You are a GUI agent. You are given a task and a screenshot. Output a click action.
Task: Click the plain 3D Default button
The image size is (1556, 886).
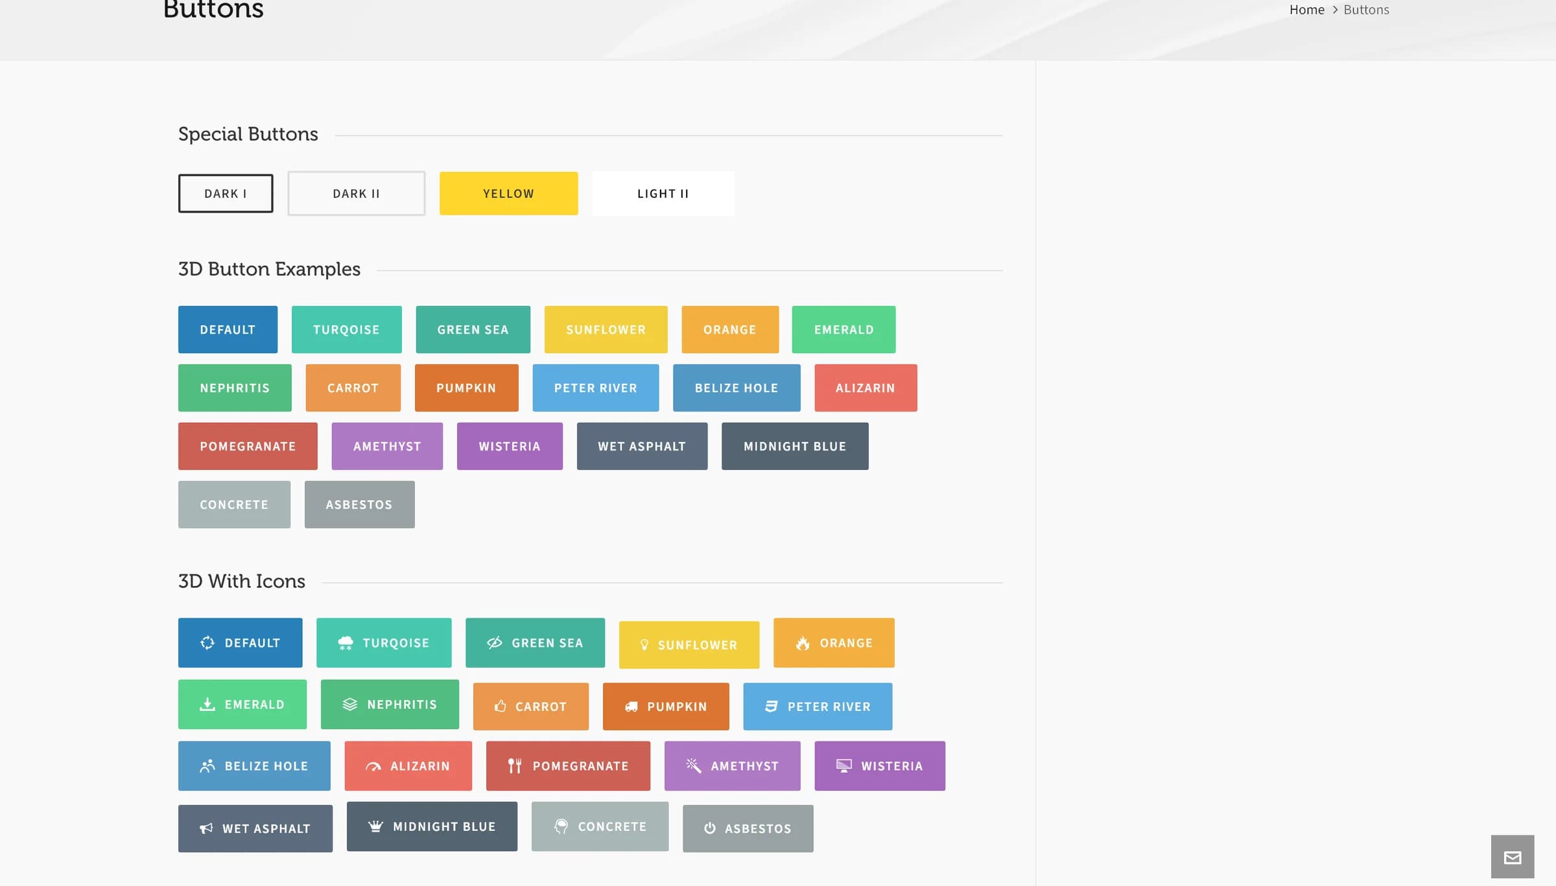[x=228, y=329]
